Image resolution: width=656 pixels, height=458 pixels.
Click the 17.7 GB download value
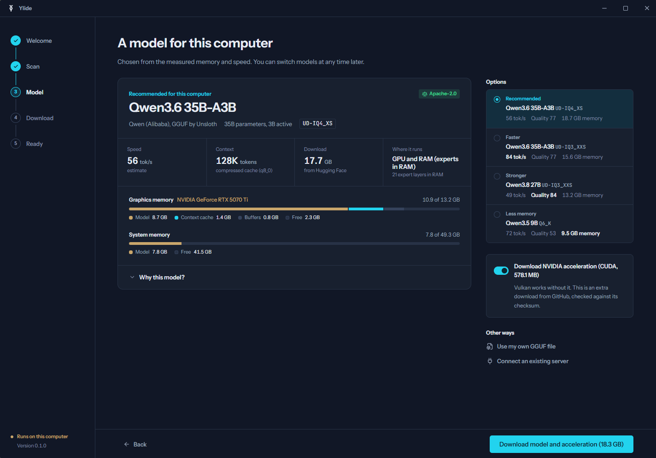click(x=318, y=161)
